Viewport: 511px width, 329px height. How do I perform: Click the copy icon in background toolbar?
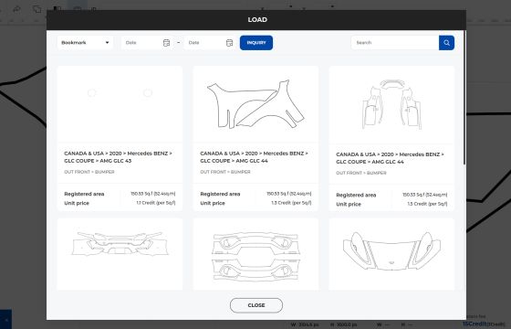36,9
